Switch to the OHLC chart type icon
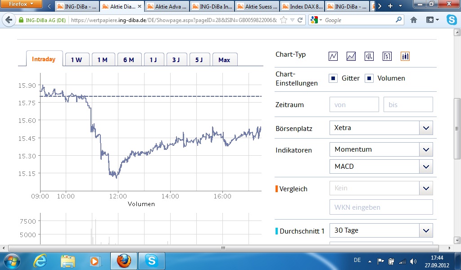Image resolution: width=461 pixels, height=270 pixels. point(387,56)
